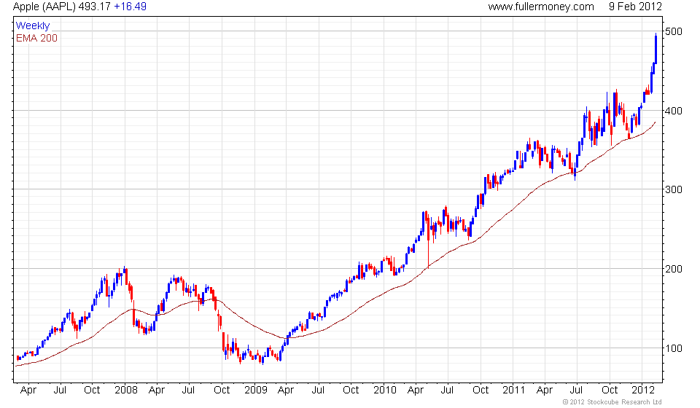The width and height of the screenshot is (700, 408).
Task: Click the 500 price axis label
Action: click(x=674, y=31)
